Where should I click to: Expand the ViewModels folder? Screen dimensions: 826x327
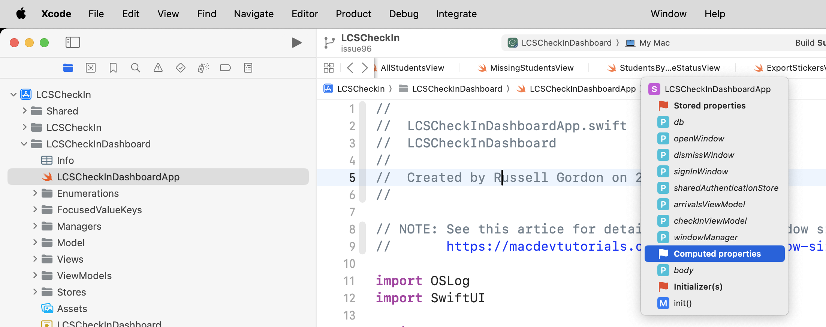pyautogui.click(x=35, y=276)
